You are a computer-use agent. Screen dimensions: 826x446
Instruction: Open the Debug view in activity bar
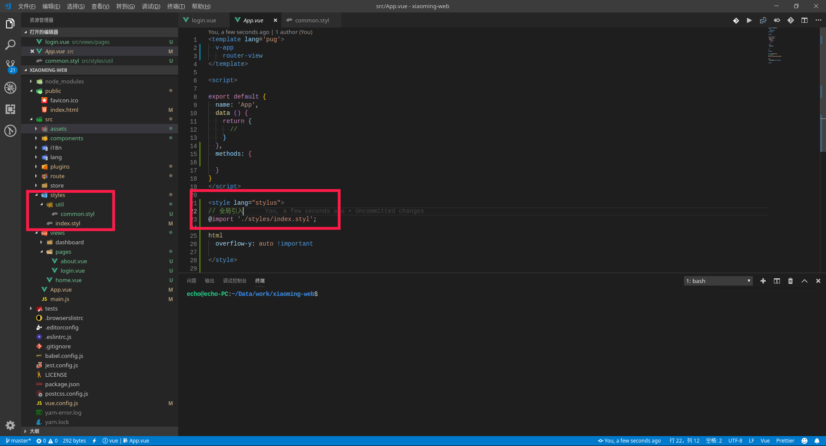coord(10,88)
